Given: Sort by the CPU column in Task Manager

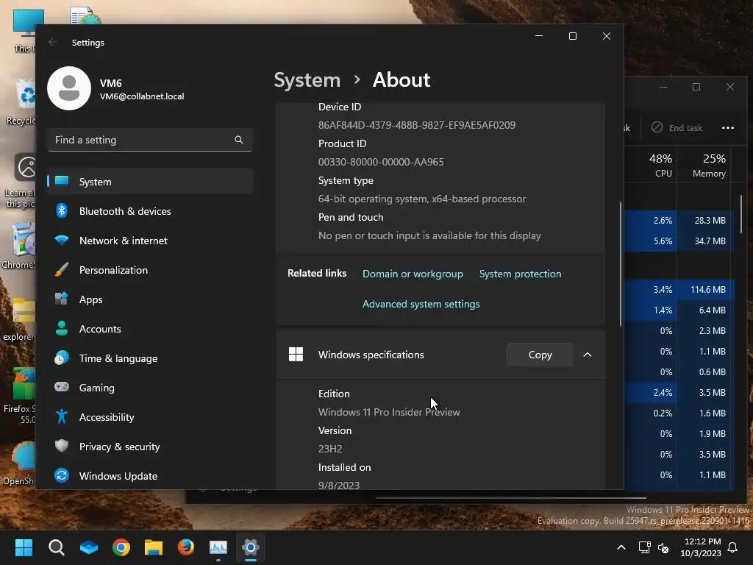Looking at the screenshot, I should [x=661, y=165].
